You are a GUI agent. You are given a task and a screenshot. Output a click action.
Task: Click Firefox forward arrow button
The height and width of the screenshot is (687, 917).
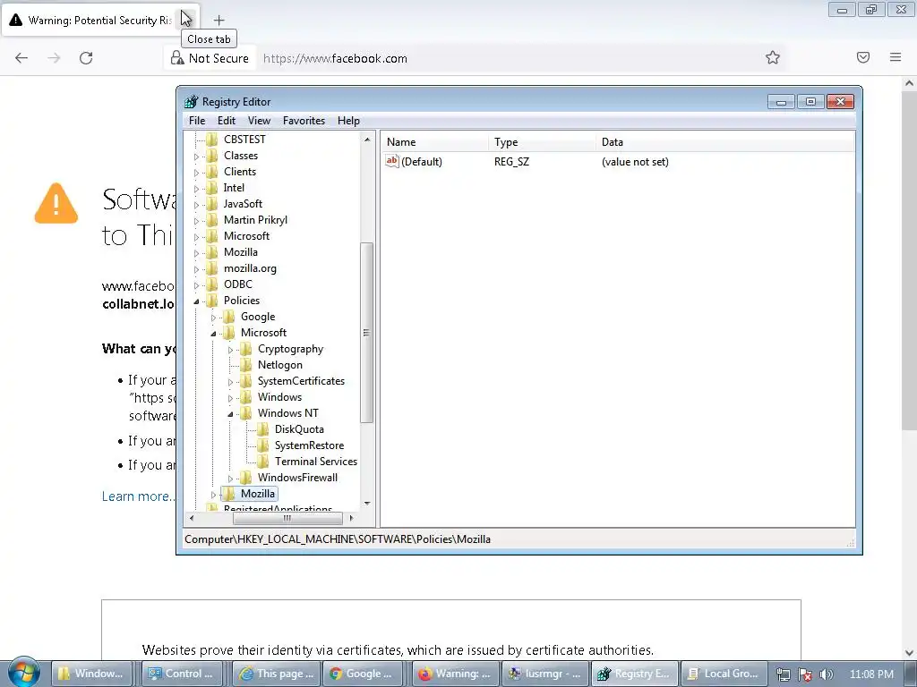[x=54, y=58]
